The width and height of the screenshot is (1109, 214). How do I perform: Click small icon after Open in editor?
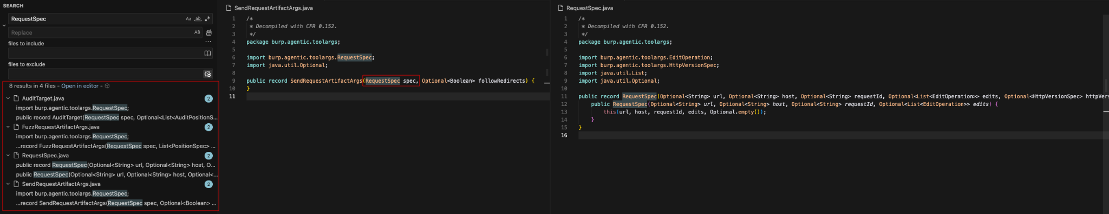[107, 86]
